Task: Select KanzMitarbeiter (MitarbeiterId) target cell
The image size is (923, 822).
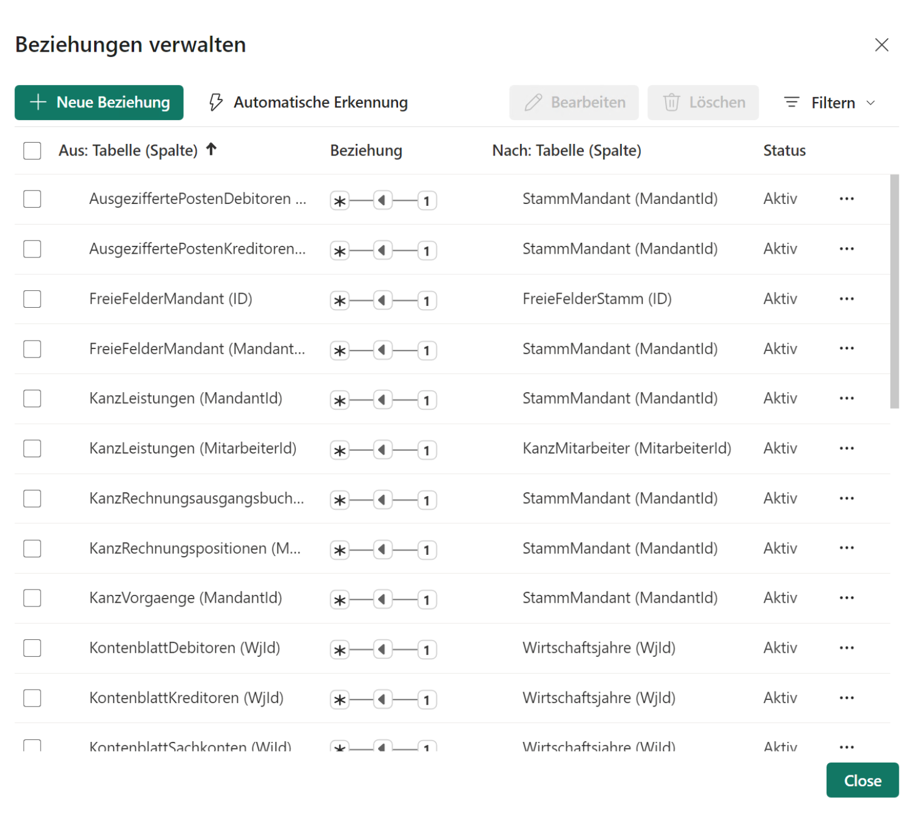Action: (x=627, y=448)
